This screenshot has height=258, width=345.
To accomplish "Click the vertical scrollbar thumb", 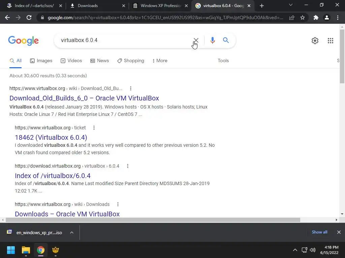I will tap(342, 56).
